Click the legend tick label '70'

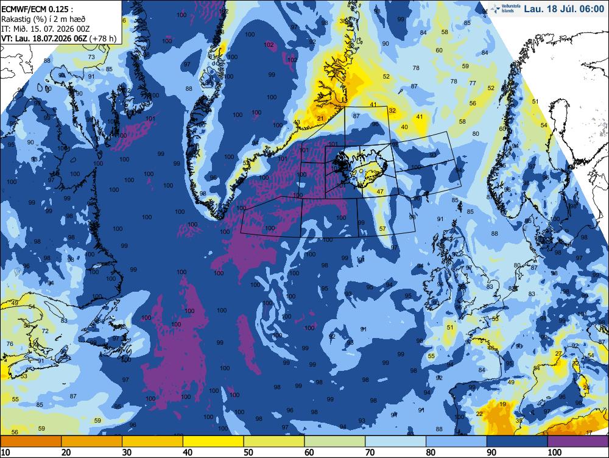370,452
